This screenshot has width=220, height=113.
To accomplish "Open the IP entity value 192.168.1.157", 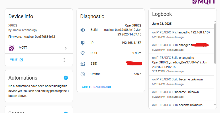I will [131, 43].
